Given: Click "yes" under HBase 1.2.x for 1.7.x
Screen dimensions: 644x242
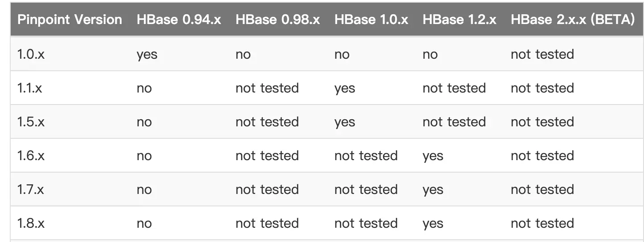Looking at the screenshot, I should 433,190.
